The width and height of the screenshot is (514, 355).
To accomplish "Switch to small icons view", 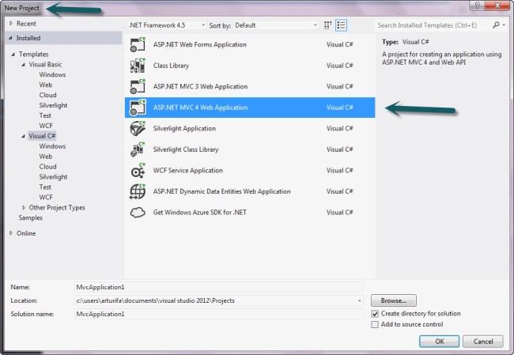I will point(327,25).
